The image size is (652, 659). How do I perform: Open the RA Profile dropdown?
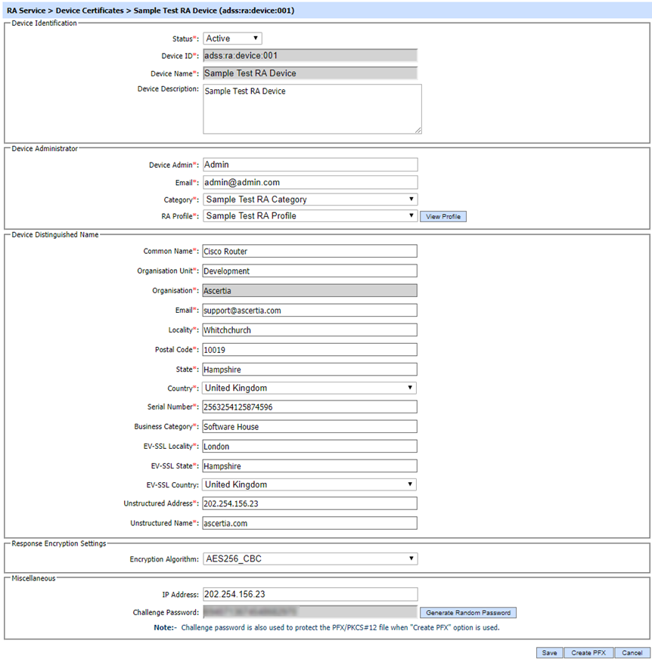(x=310, y=216)
